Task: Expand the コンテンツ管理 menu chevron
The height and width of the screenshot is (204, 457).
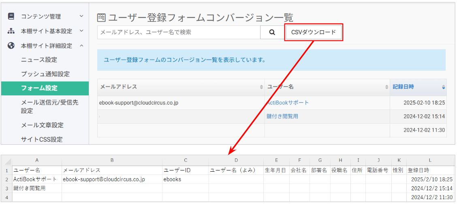Action: point(81,16)
